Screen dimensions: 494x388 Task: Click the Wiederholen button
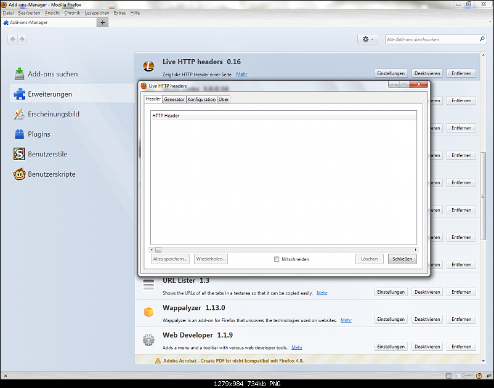click(x=211, y=259)
